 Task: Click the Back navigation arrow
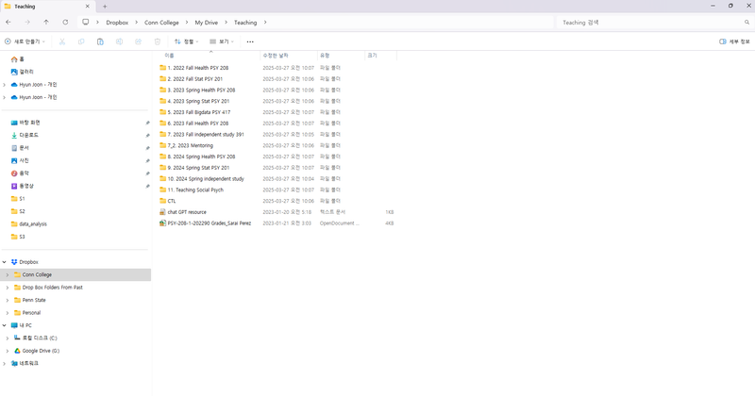pos(8,22)
